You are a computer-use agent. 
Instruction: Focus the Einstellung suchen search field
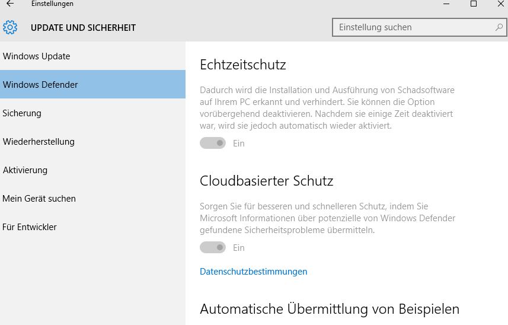point(420,27)
